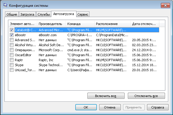
Task: Click the Raptr, Inc manufacturer cell
Action: coord(46,60)
